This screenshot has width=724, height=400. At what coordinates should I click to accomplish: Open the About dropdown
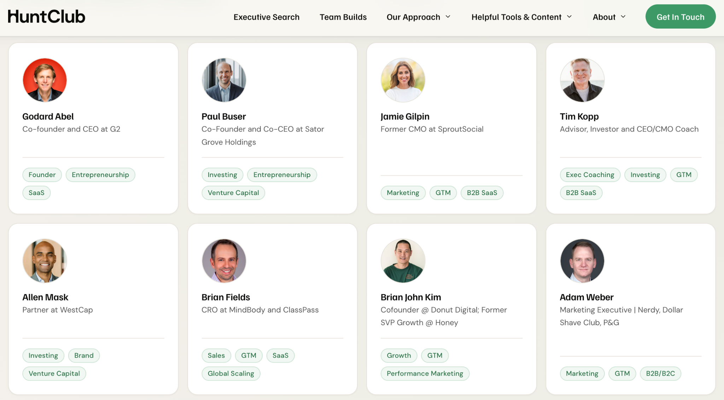click(x=609, y=17)
